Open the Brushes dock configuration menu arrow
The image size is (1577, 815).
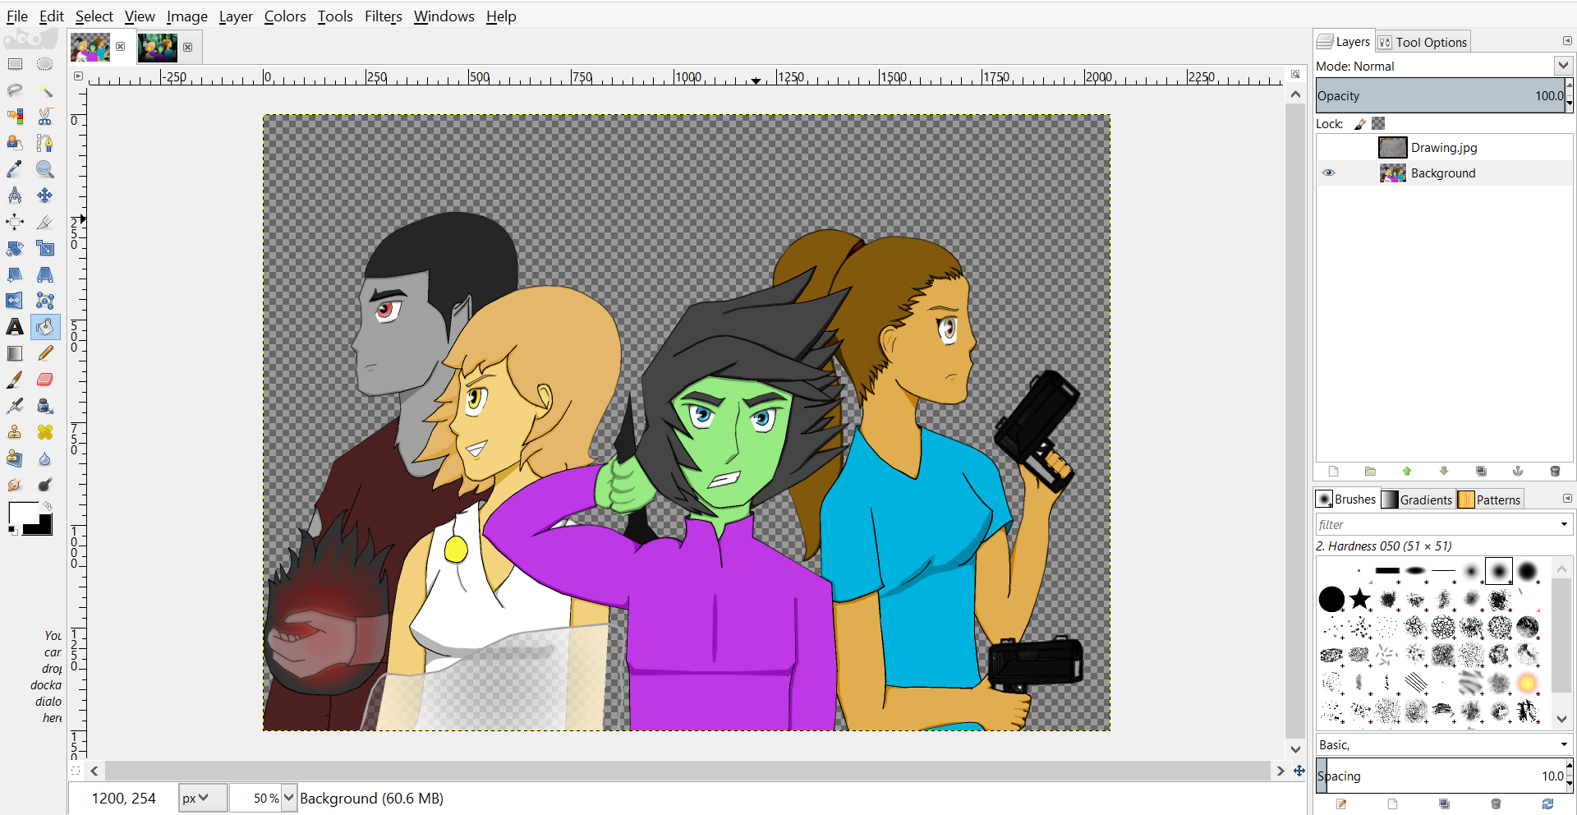[x=1567, y=498]
